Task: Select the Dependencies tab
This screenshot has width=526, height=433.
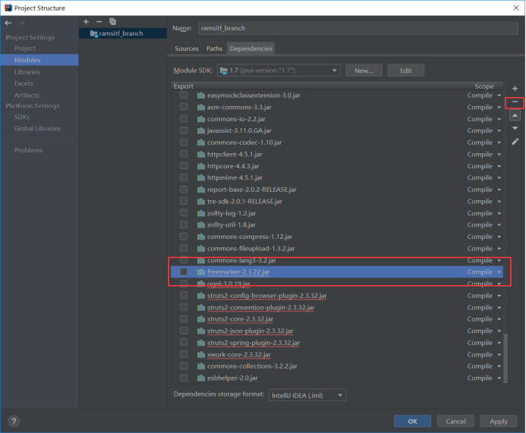Action: pos(251,49)
